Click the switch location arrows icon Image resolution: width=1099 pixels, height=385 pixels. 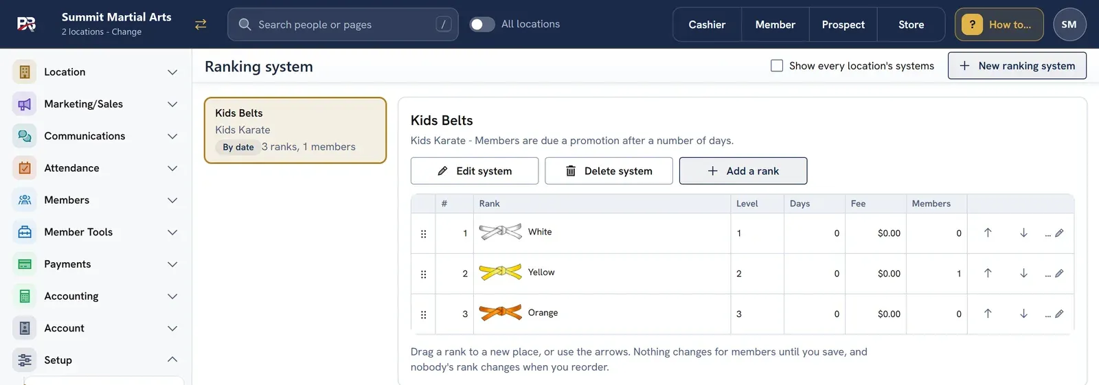201,24
